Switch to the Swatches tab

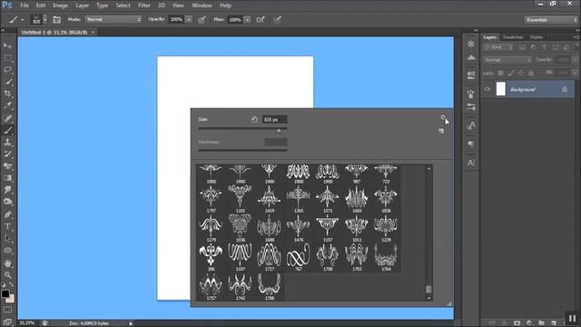pos(513,37)
